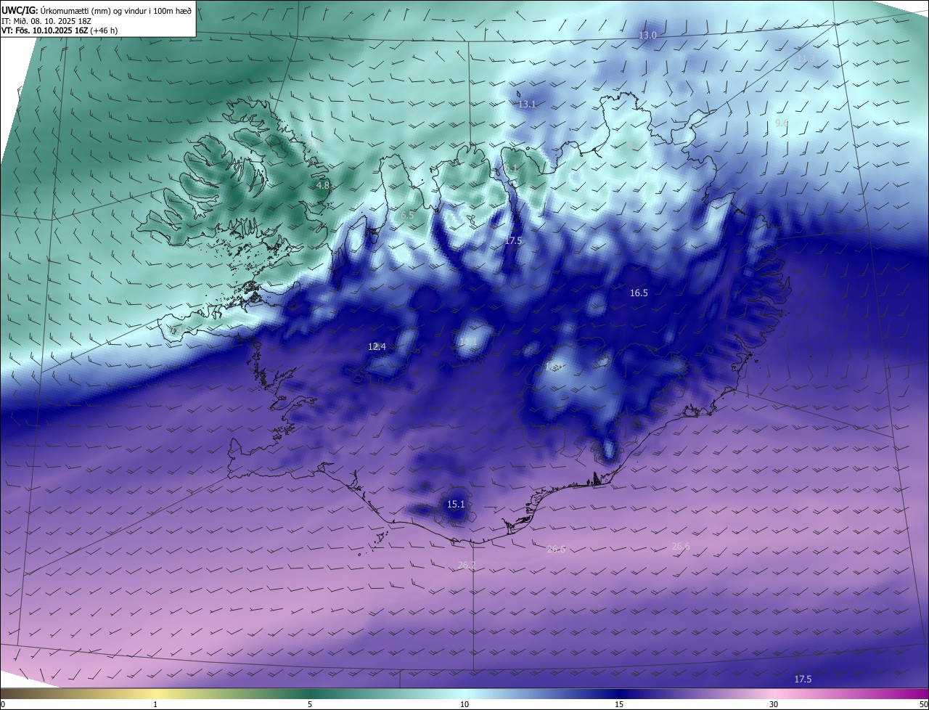
Task: Select the 26.6 value nearest the 26.2 label
Action: tap(556, 549)
